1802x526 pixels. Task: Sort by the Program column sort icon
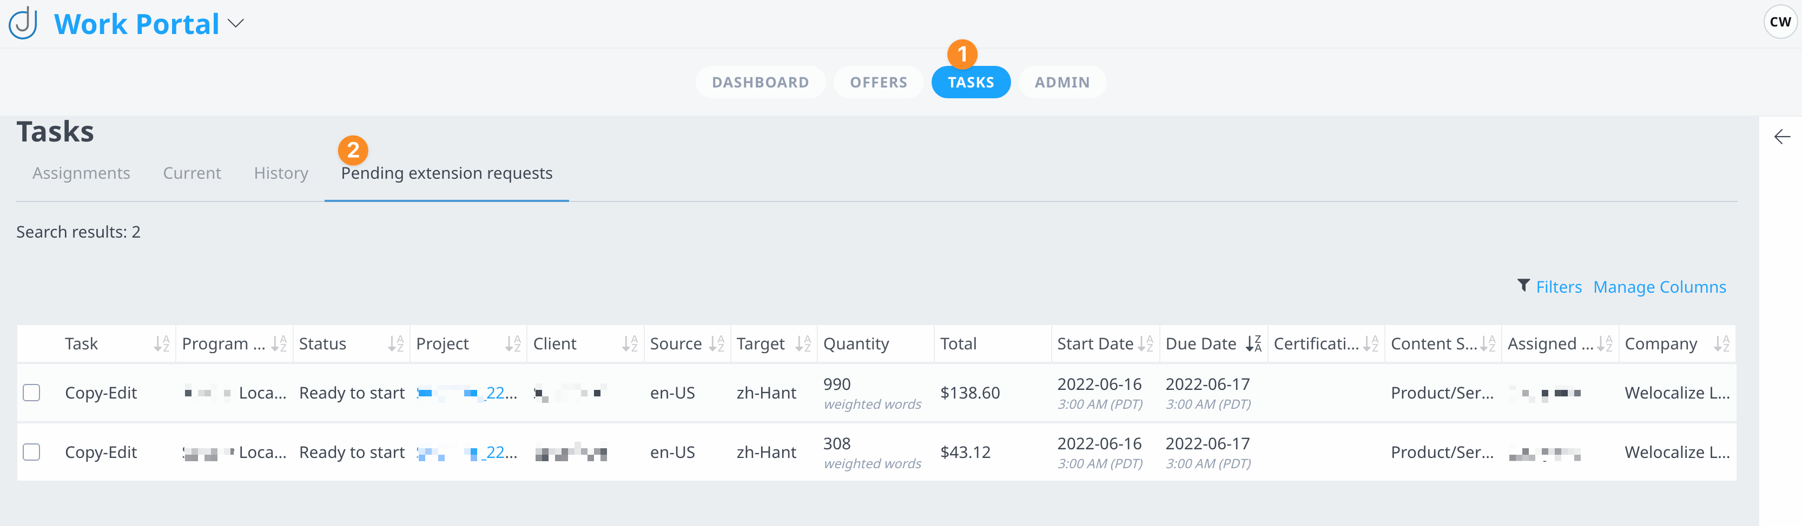point(279,343)
